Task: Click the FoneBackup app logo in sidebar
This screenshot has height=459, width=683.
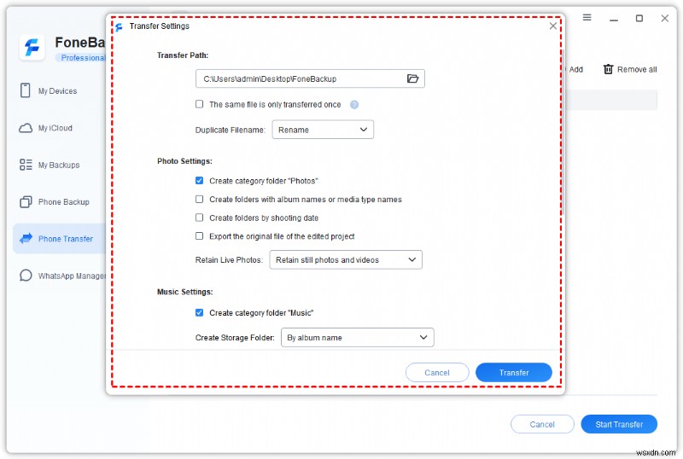Action: [32, 47]
